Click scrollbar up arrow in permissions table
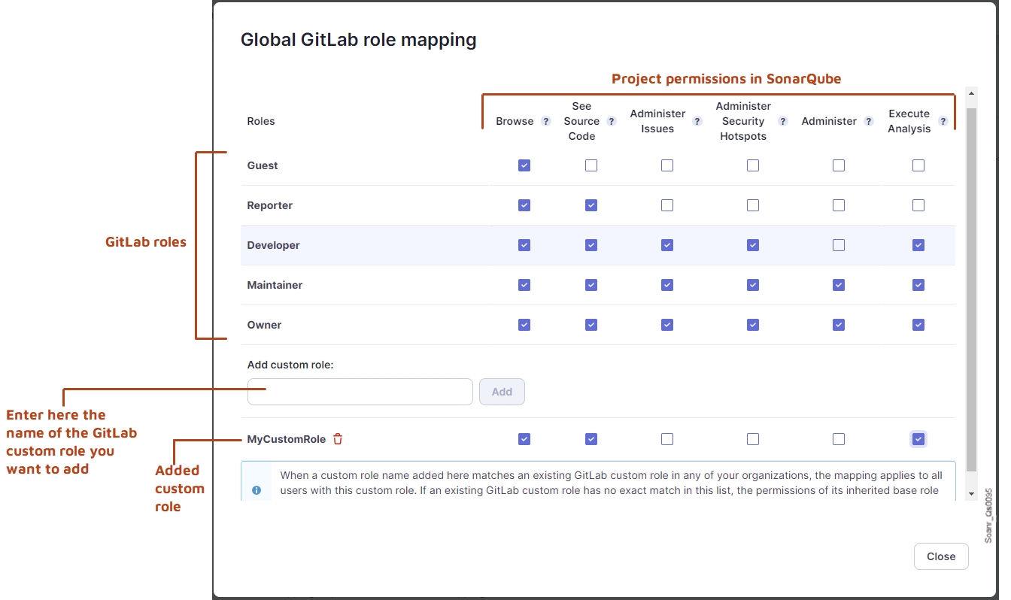Viewport: 1011px width, 600px height. (970, 95)
